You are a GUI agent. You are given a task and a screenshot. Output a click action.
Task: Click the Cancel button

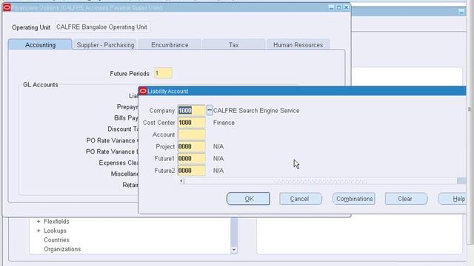[x=301, y=199]
